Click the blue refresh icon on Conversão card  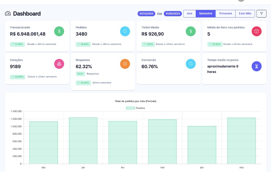tap(191, 64)
